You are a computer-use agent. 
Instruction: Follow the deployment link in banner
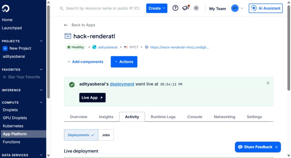point(122,84)
